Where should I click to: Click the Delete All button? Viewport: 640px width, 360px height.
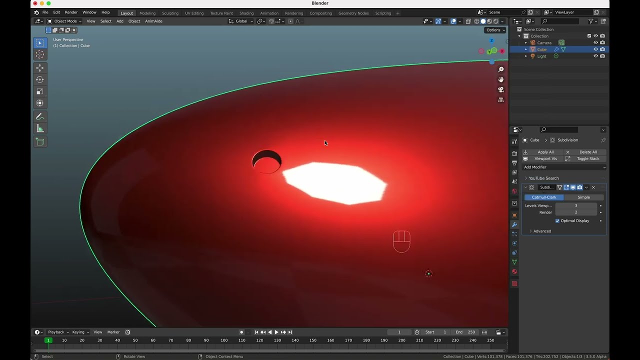point(588,152)
